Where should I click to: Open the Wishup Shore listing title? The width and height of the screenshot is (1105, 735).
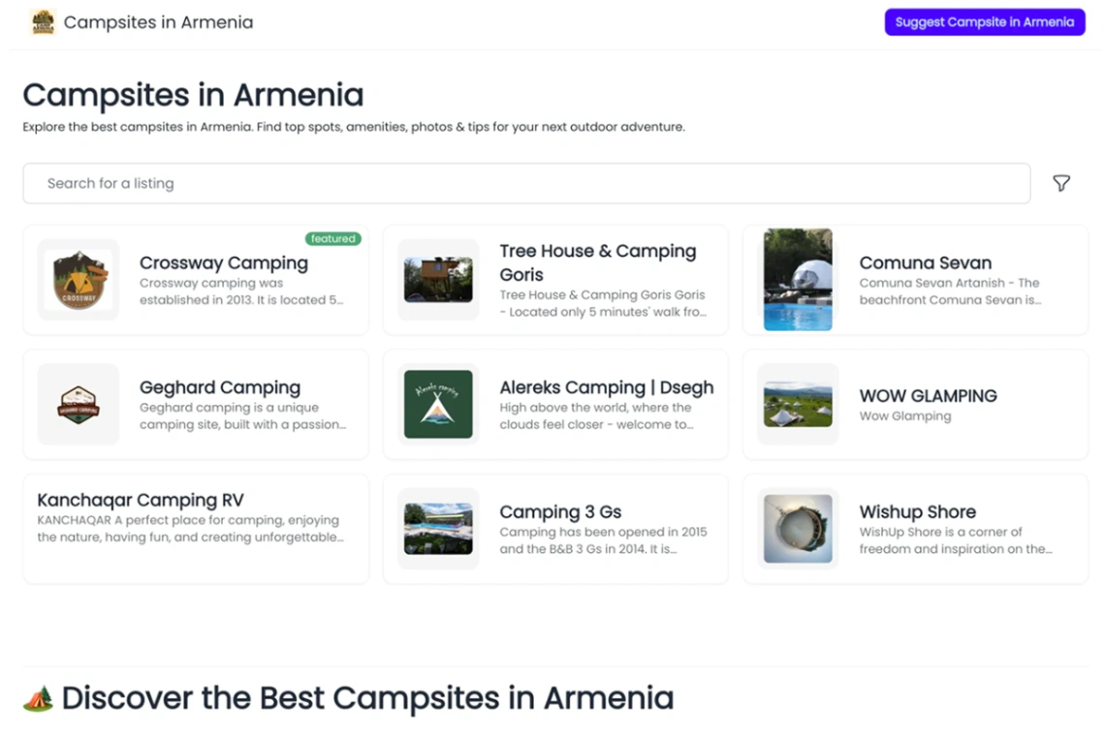pos(918,512)
